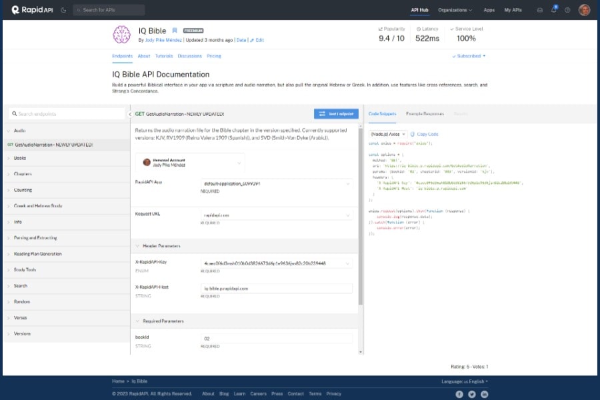Expand the Random endpoint group
The width and height of the screenshot is (600, 400).
66,301
